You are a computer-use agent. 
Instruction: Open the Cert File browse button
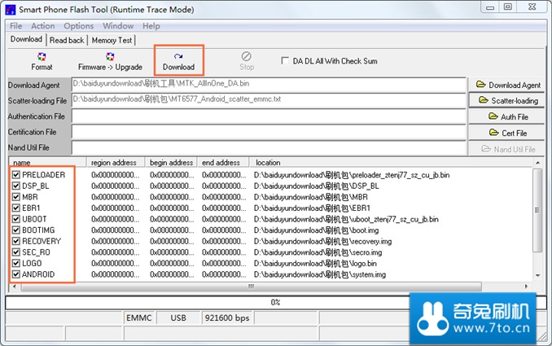click(x=507, y=133)
